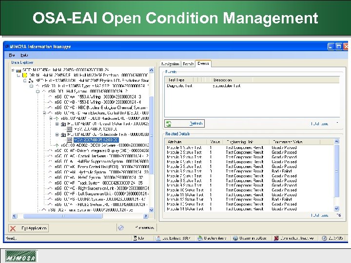Click the items in outbox globe icon
The width and height of the screenshot is (351, 263).
235,238
